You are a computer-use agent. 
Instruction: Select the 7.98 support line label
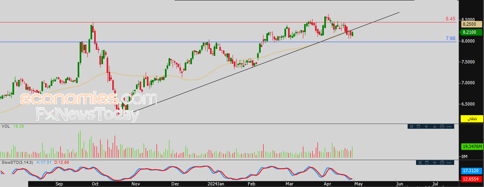pos(450,38)
